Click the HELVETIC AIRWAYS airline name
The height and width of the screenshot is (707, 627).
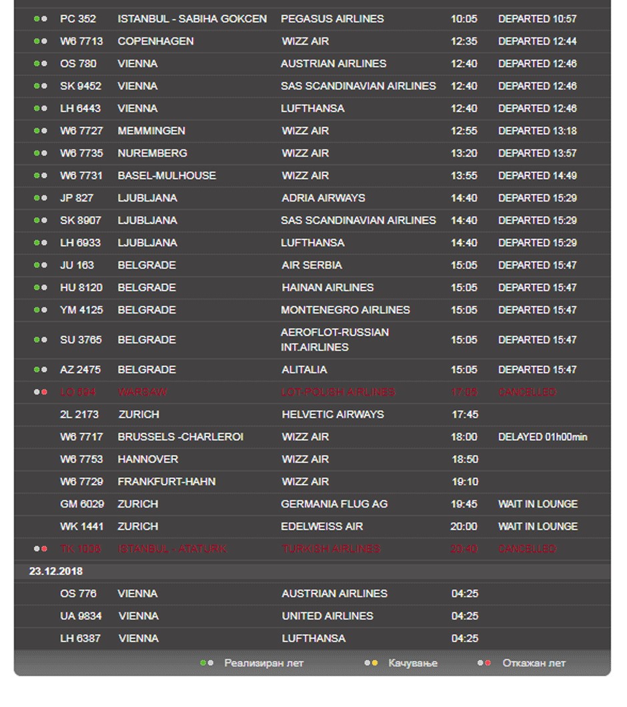click(333, 414)
